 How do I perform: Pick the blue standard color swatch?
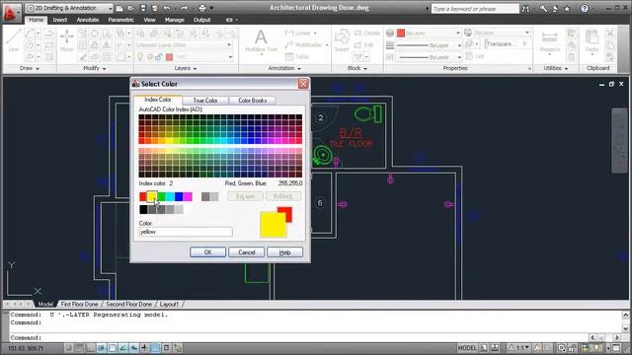tap(179, 196)
